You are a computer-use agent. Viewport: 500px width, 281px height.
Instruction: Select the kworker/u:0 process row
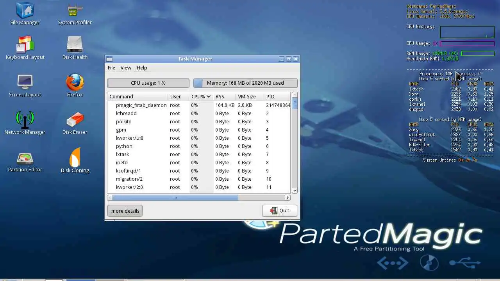pos(199,138)
